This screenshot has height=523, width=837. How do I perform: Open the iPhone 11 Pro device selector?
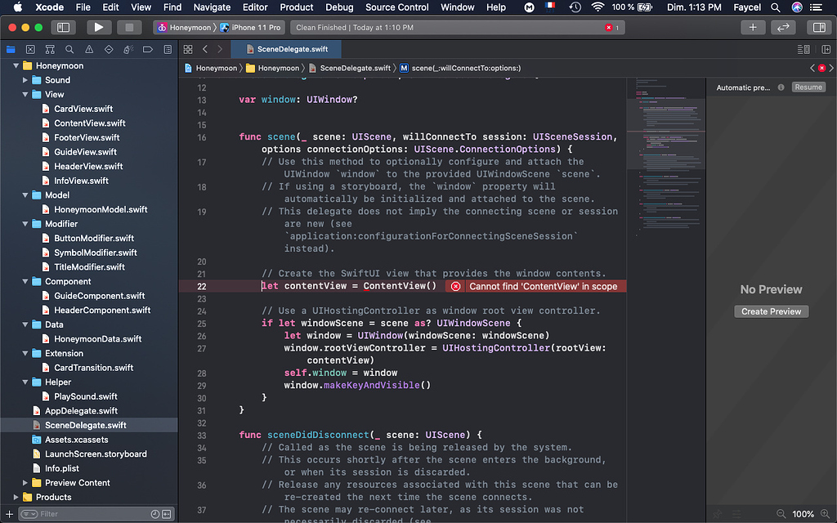point(253,27)
